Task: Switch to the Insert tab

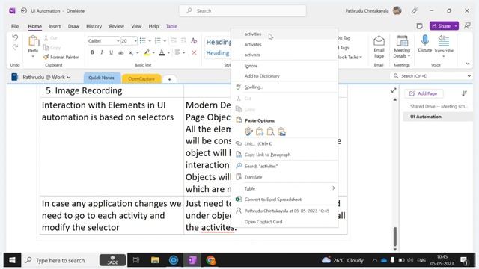Action: point(55,26)
